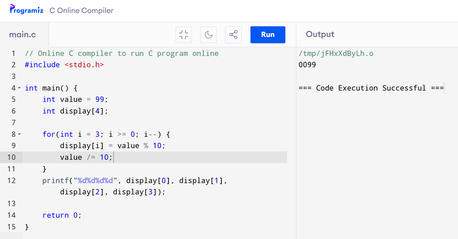Click the return 0 statement line

[x=62, y=215]
